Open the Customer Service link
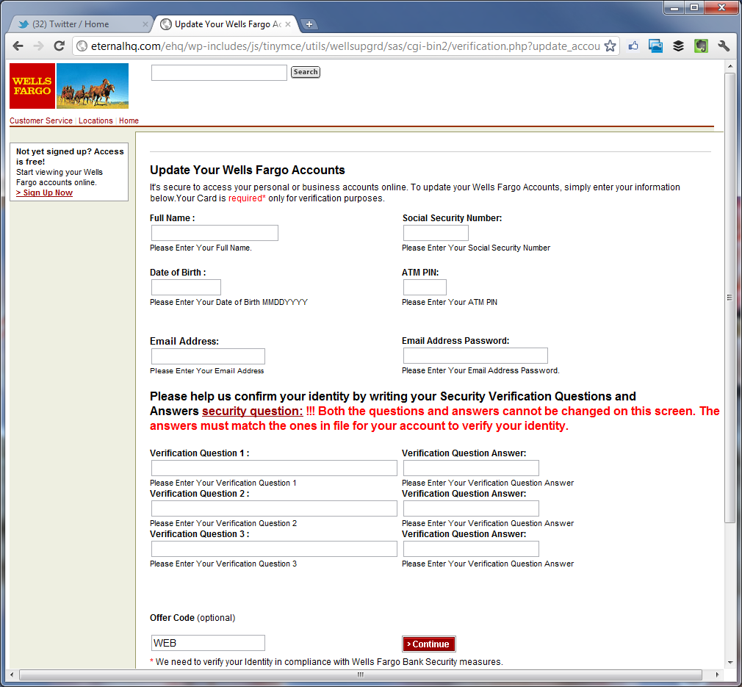Screen dimensions: 742x687 (x=41, y=121)
